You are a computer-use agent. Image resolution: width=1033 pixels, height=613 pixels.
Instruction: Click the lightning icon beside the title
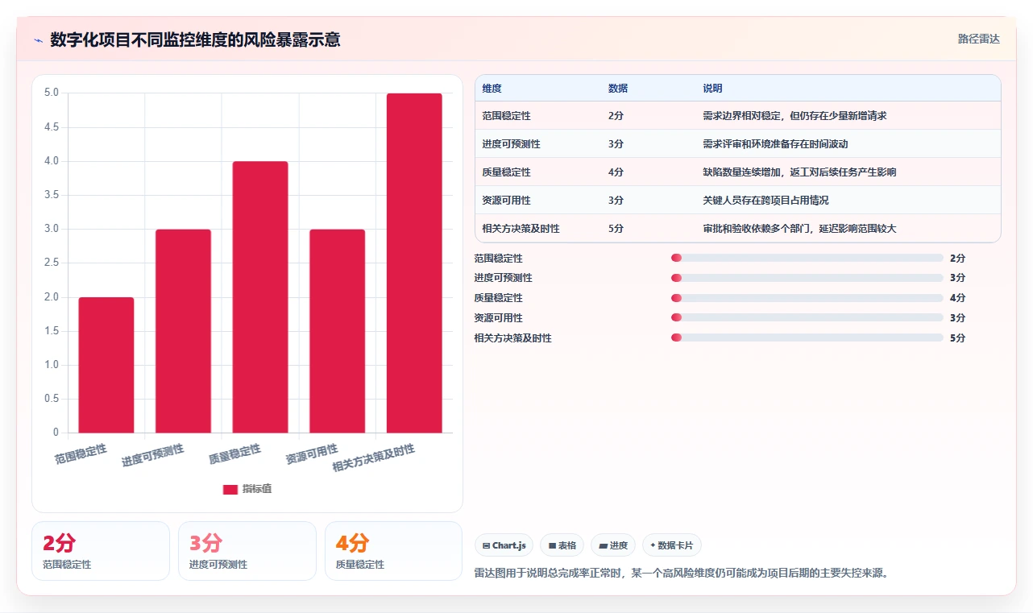click(x=38, y=40)
